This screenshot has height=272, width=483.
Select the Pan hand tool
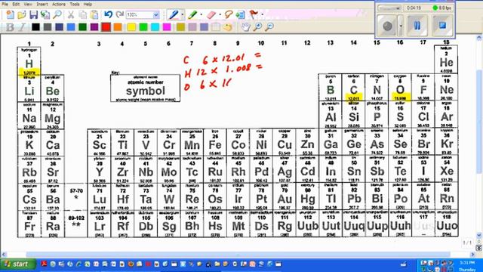click(245, 27)
